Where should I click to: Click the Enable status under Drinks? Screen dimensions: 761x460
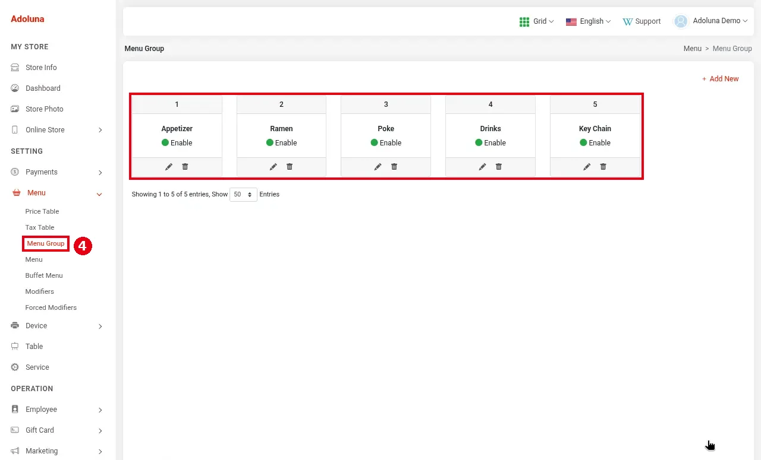pyautogui.click(x=490, y=143)
